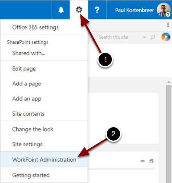Open the notifications bell icon

(61, 10)
